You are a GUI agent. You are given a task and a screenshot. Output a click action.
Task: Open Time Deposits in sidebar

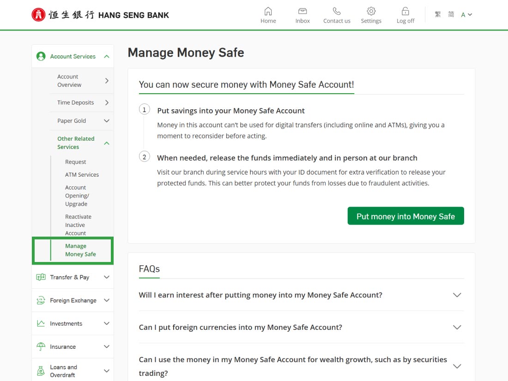pos(75,102)
